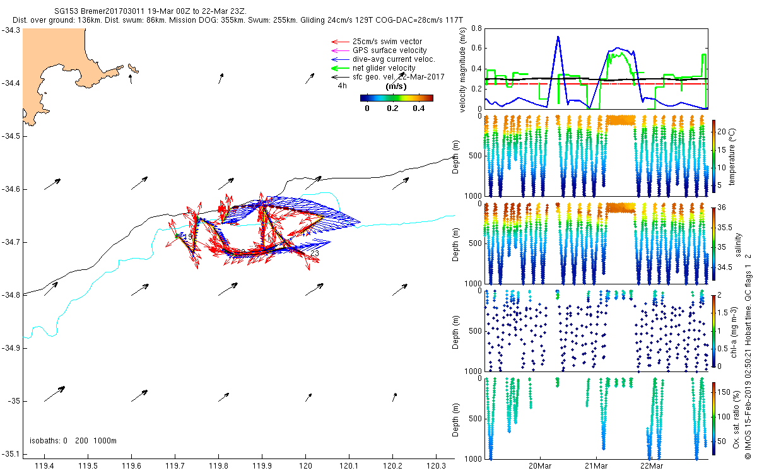
Task: Click the '22Mar' date tick label
Action: [x=652, y=466]
